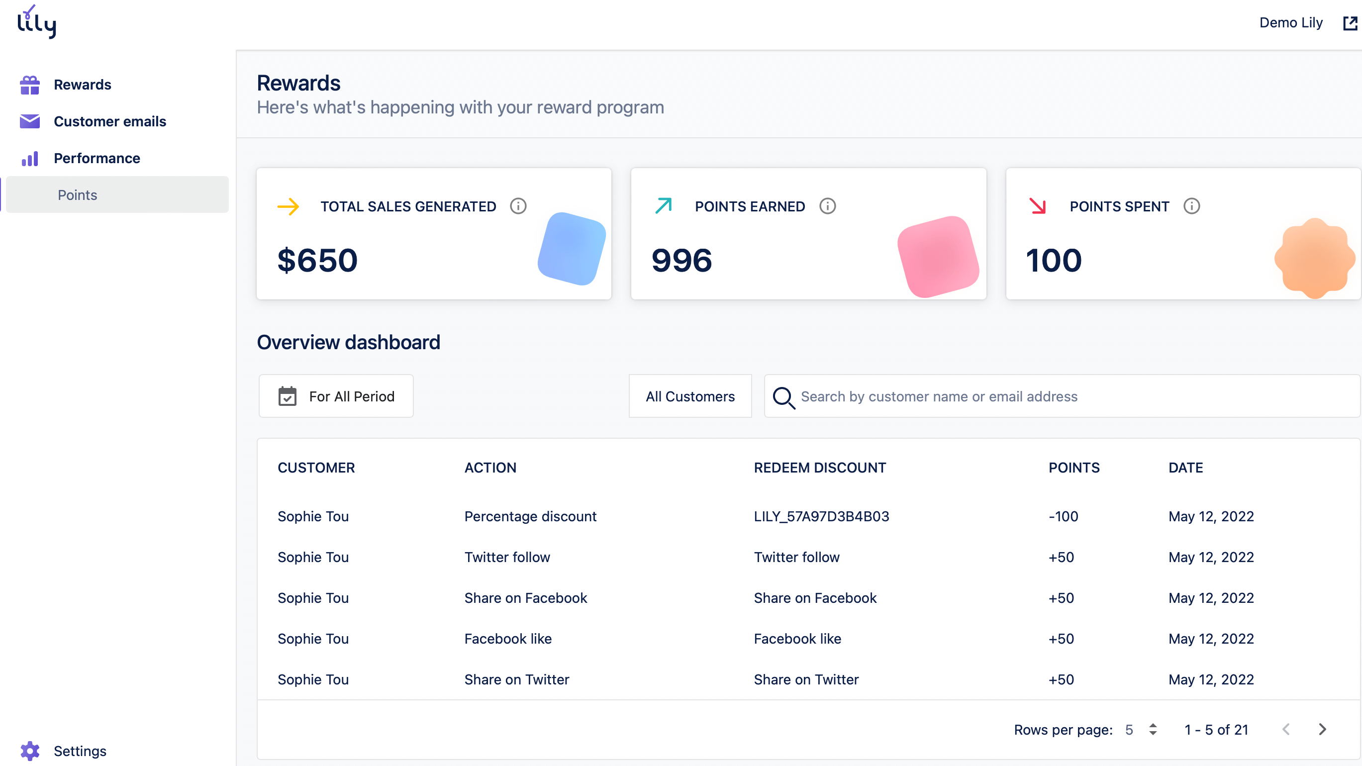Show info for Points Earned

pyautogui.click(x=827, y=206)
